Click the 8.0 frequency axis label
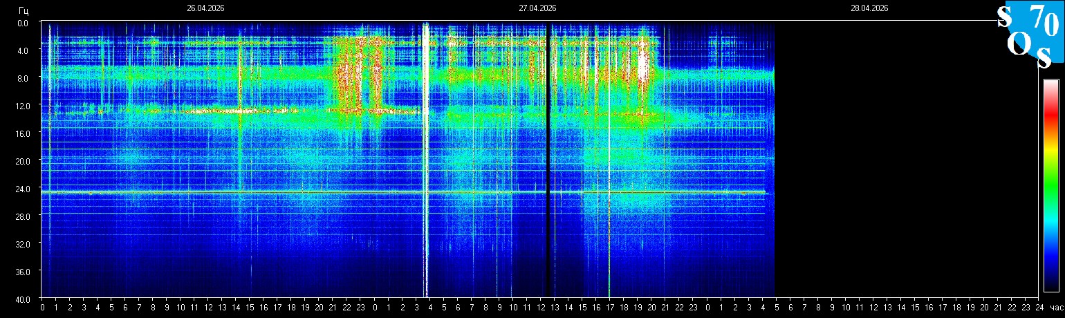The image size is (1065, 318). click(x=23, y=78)
